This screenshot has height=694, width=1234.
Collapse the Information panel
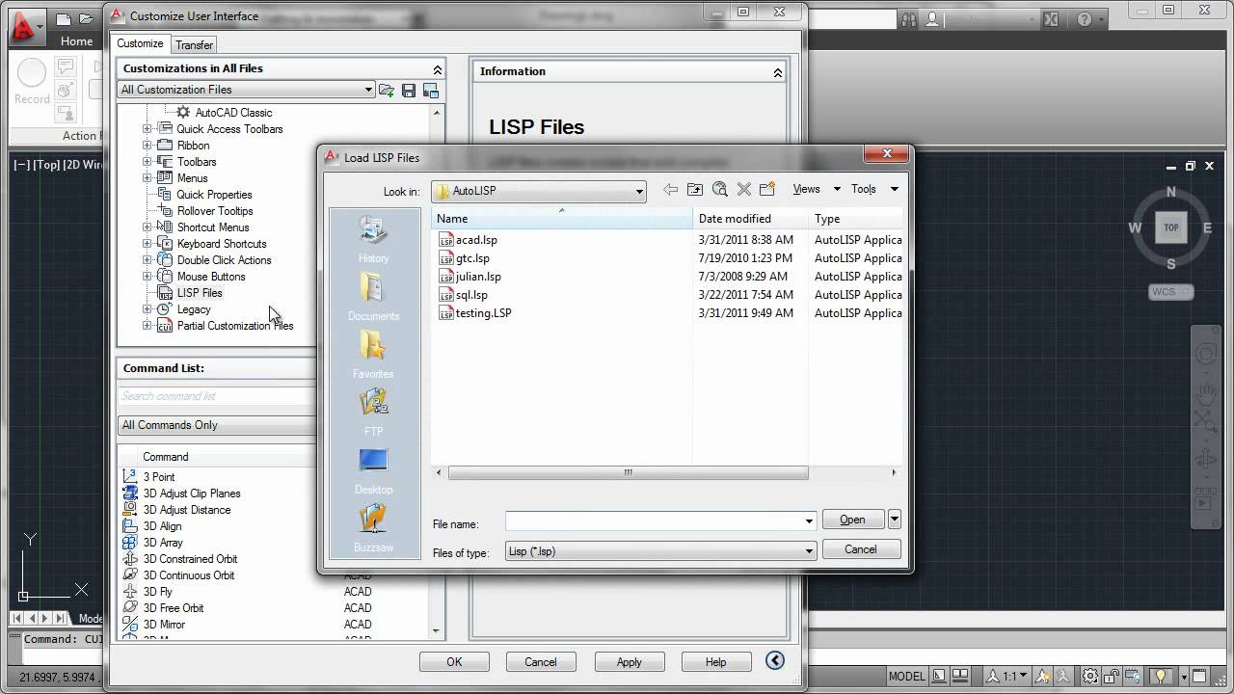777,72
